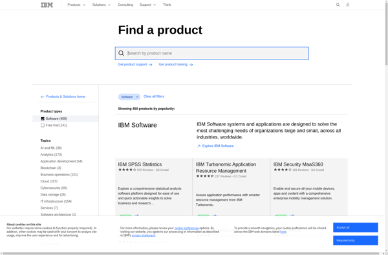The height and width of the screenshot is (255, 388).
Task: Open IBM privacy statement link
Action: [x=144, y=236]
